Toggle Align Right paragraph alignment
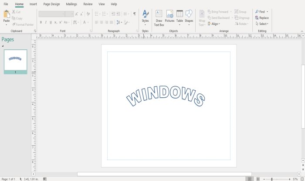The image size is (305, 181). (x=106, y=22)
